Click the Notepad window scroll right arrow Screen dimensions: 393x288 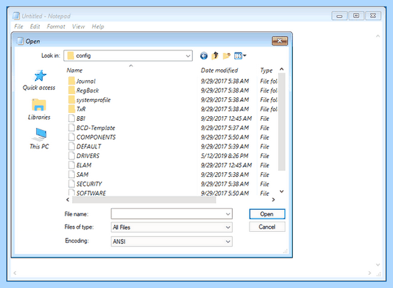pos(369,273)
